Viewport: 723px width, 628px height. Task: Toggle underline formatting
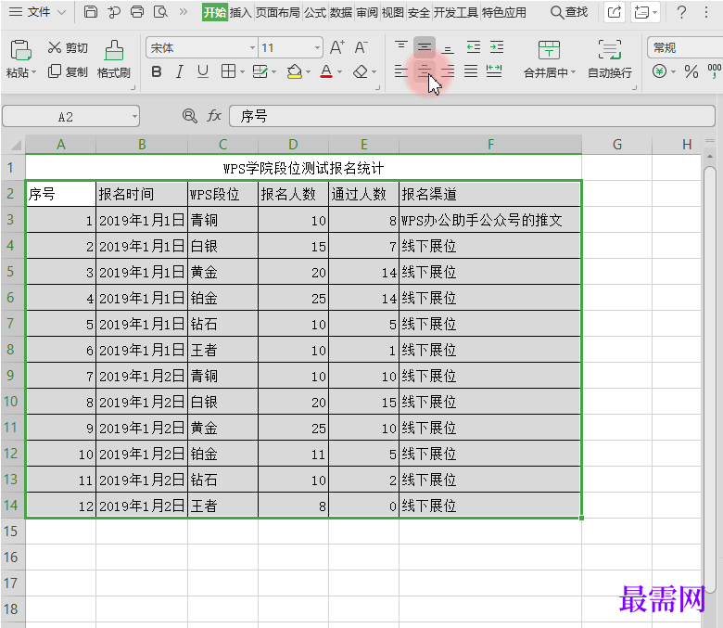pos(202,71)
